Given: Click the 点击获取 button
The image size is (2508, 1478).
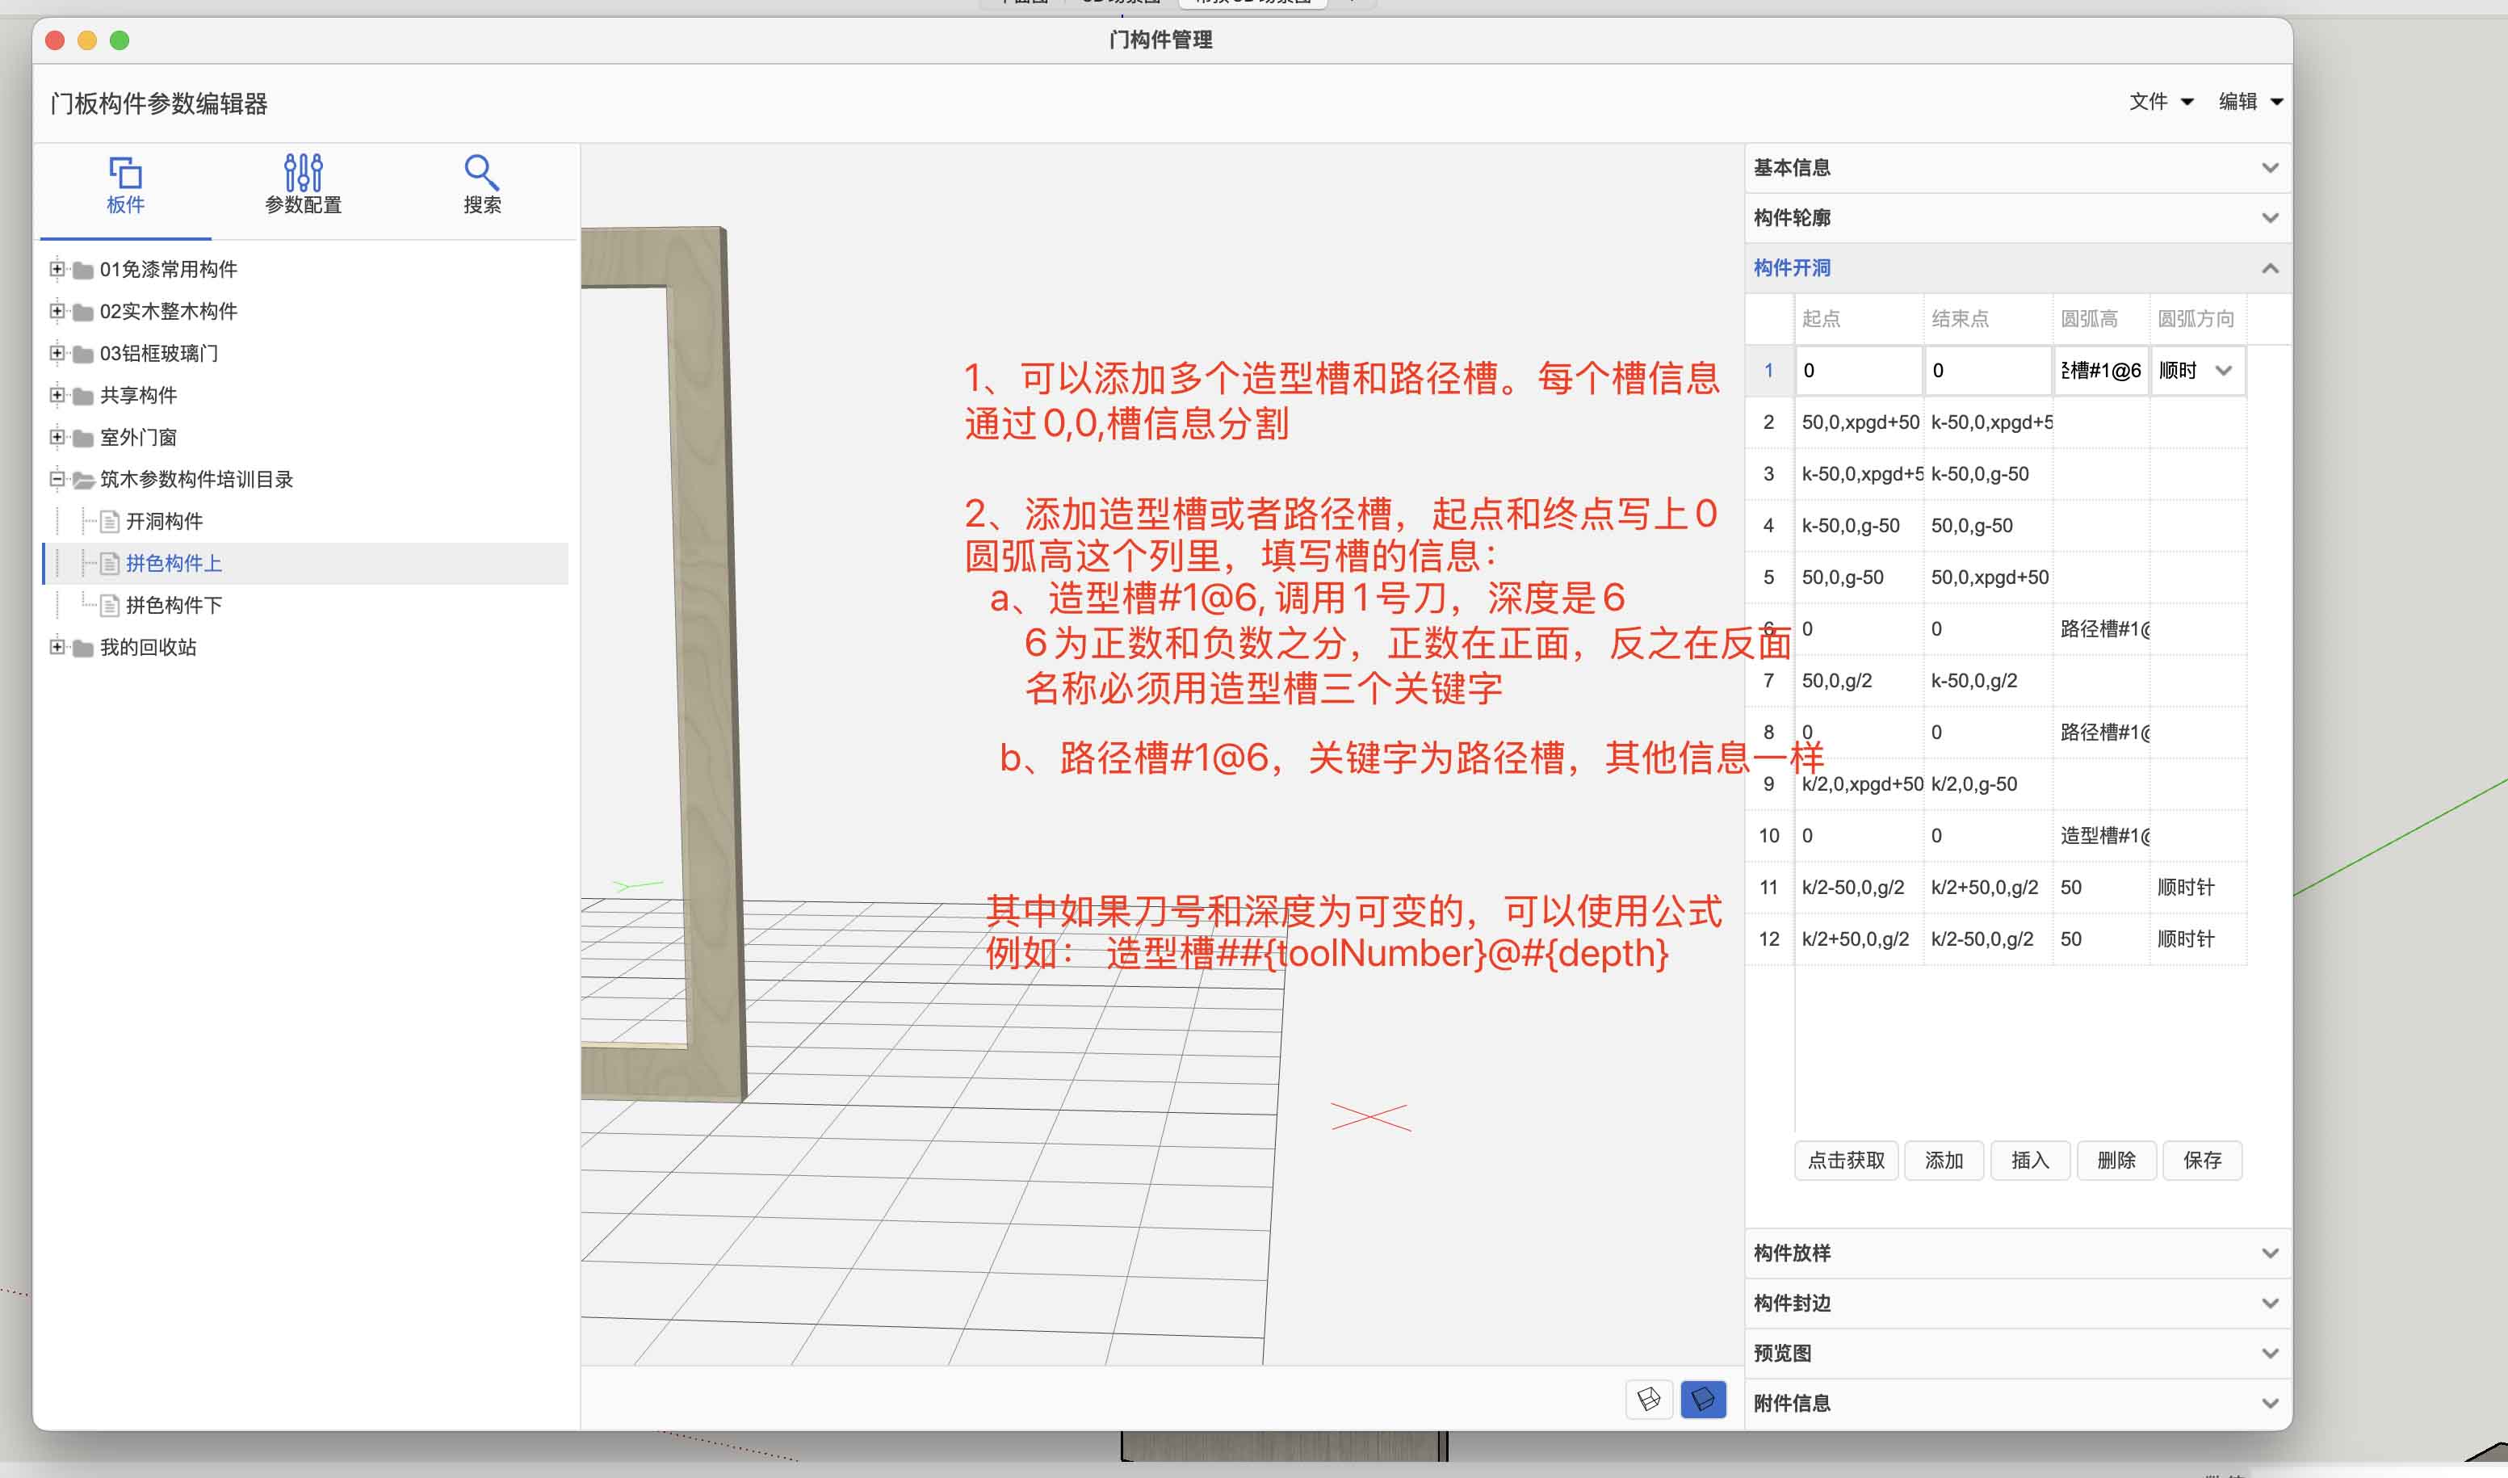Looking at the screenshot, I should coord(1846,1161).
